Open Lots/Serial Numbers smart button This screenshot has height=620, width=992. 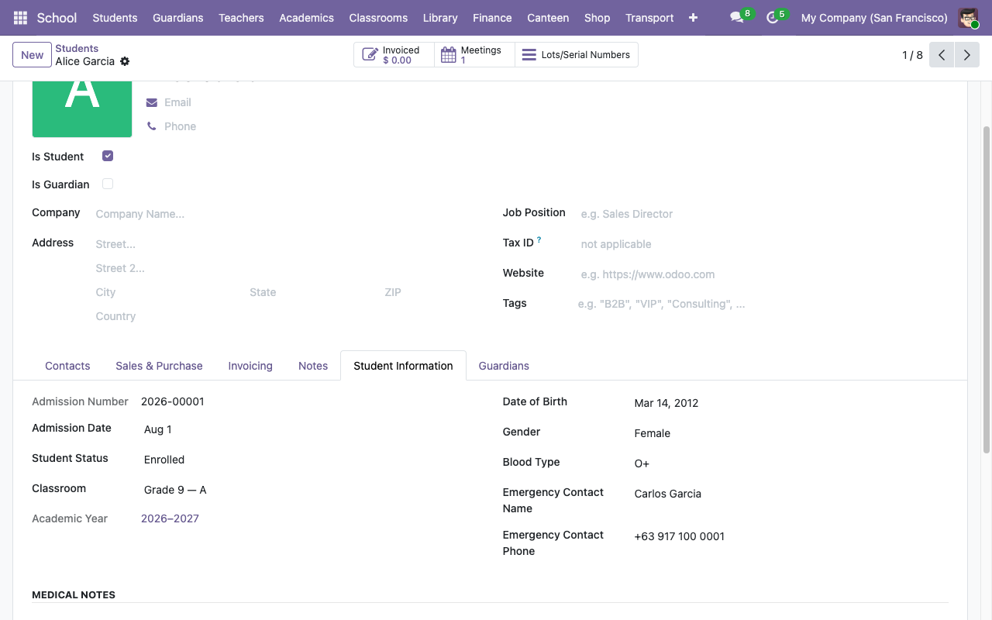tap(577, 55)
